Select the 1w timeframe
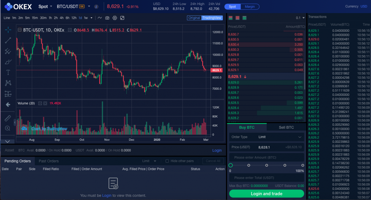371x200 pixels. [x=86, y=18]
